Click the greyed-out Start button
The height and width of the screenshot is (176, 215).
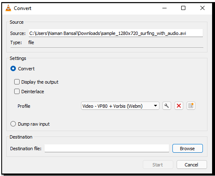click(x=158, y=165)
